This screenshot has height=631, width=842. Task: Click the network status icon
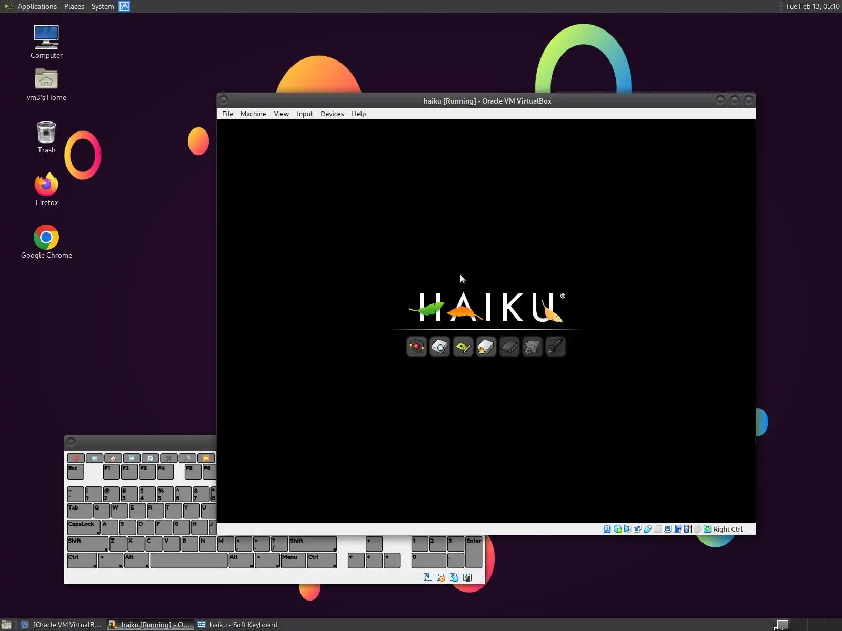637,529
